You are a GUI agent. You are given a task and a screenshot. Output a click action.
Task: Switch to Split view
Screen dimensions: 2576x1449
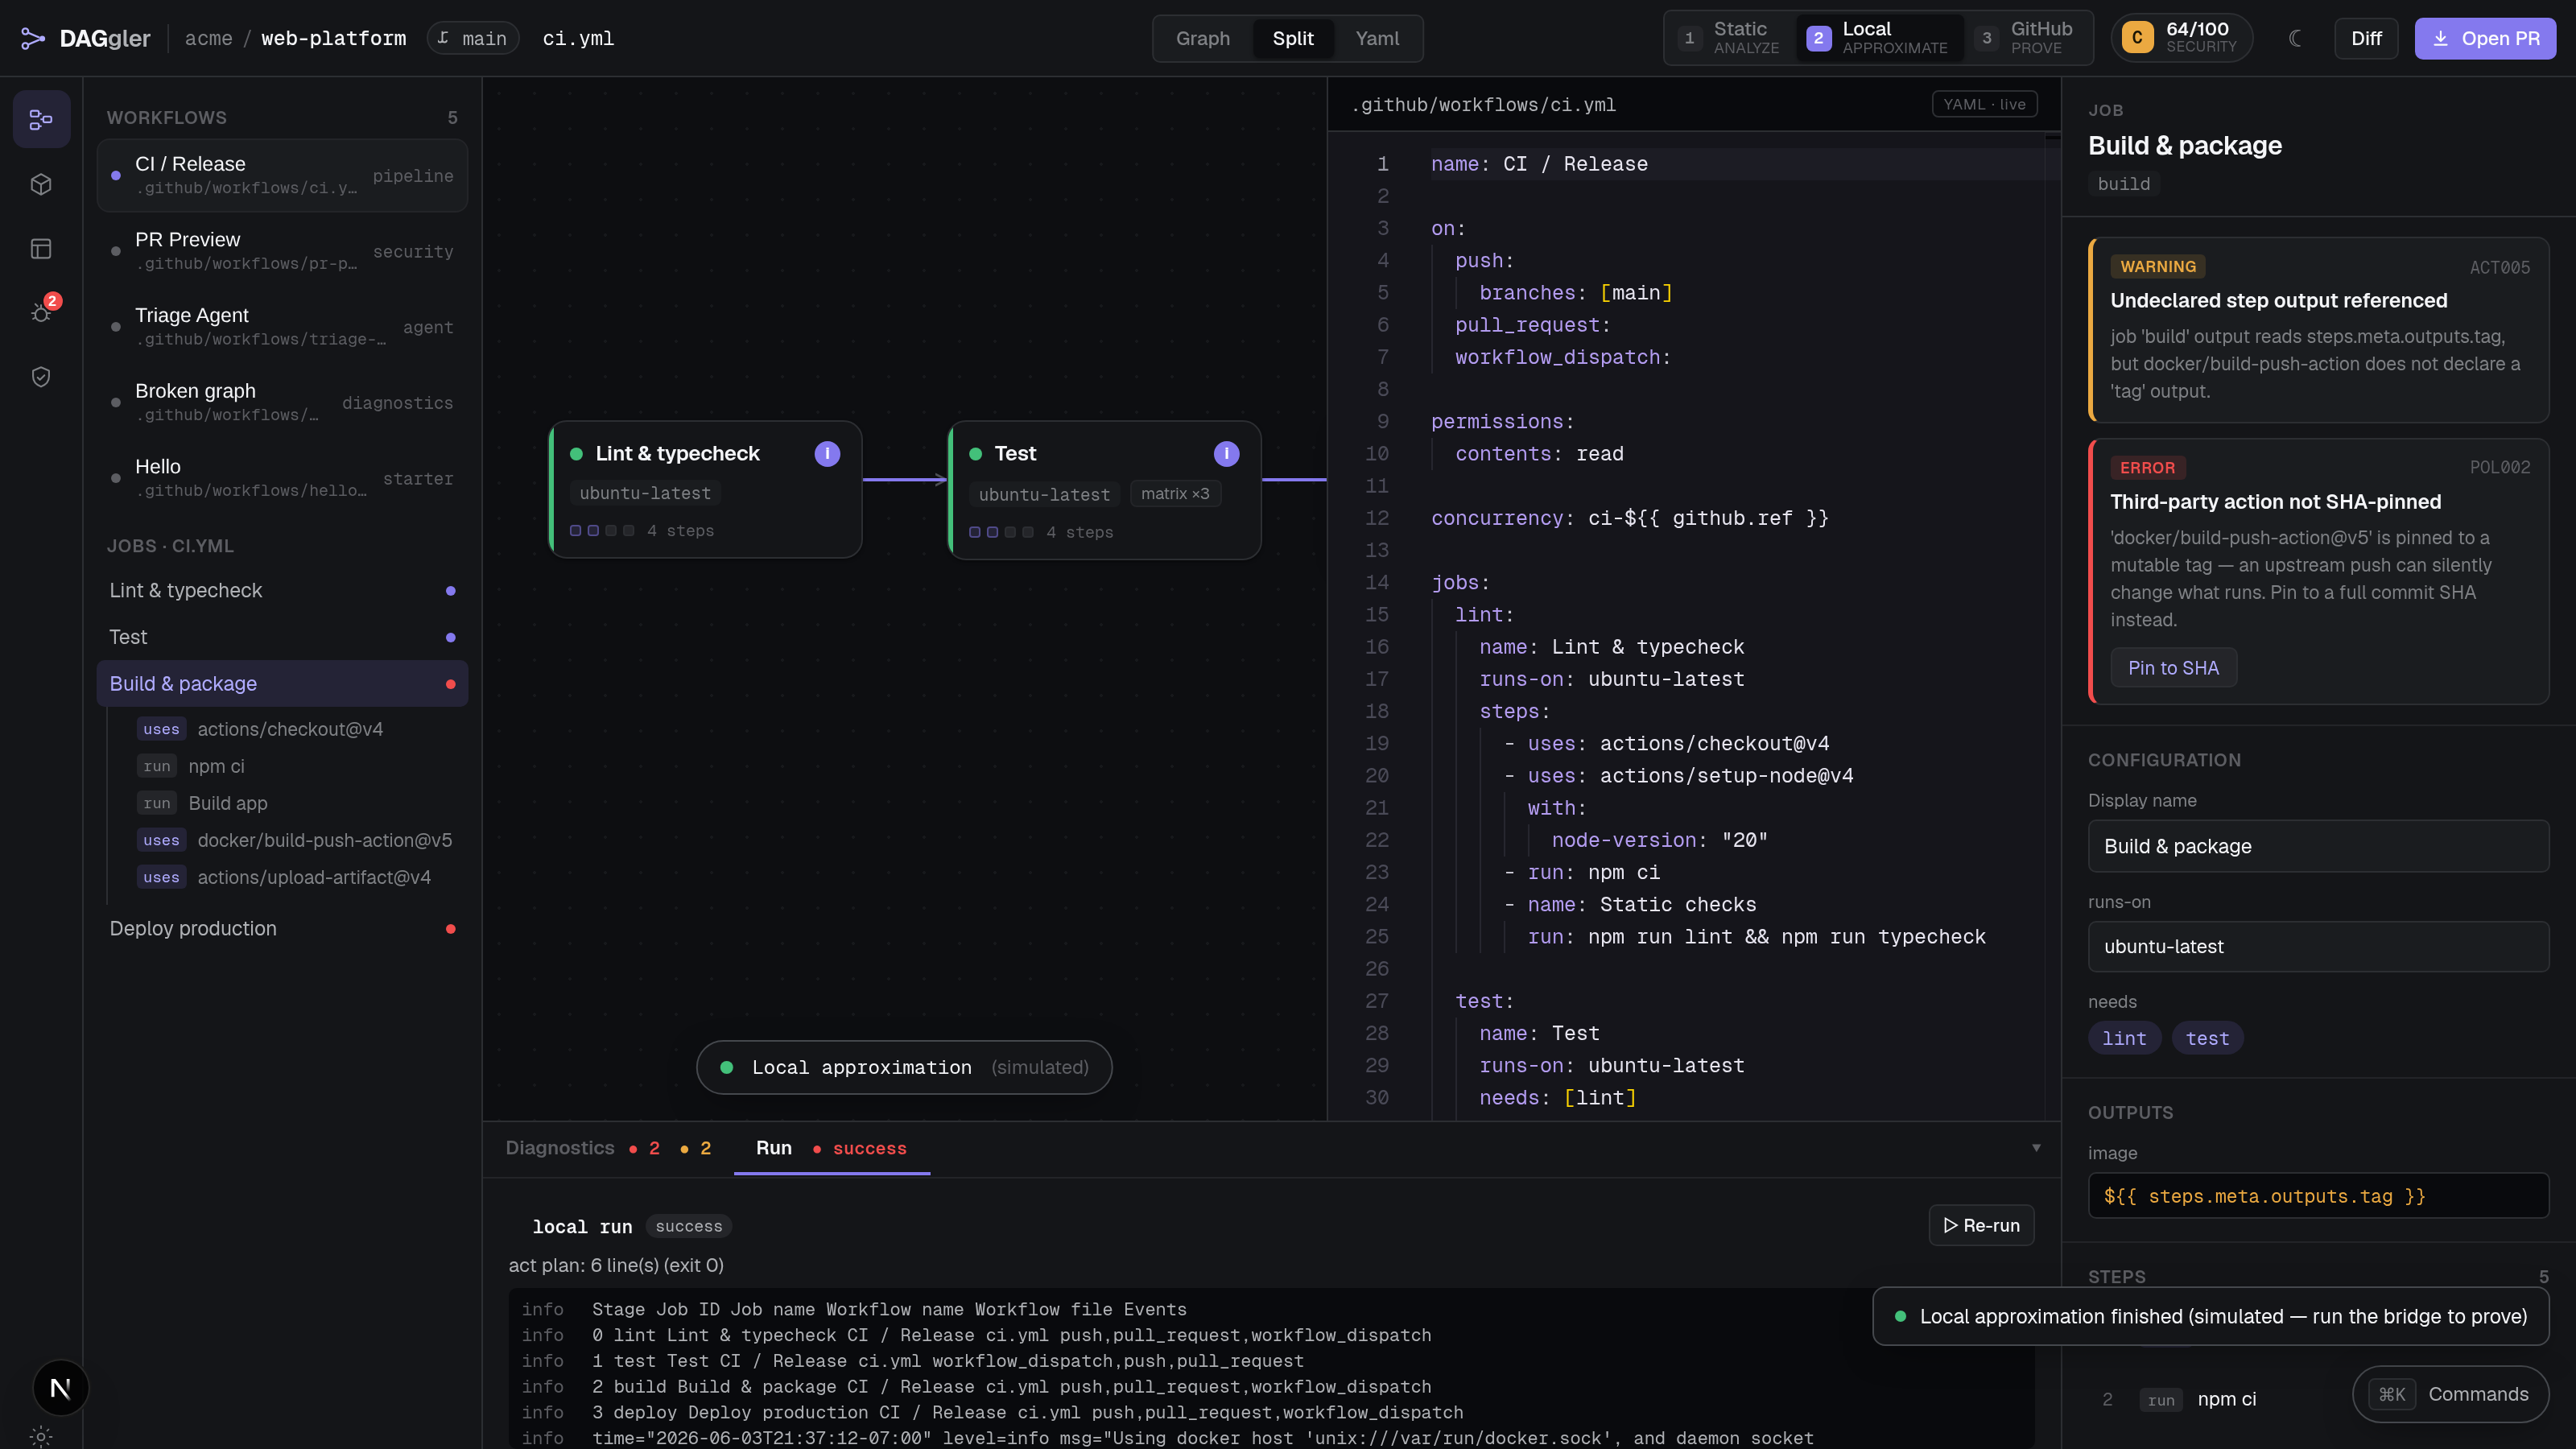point(1292,39)
